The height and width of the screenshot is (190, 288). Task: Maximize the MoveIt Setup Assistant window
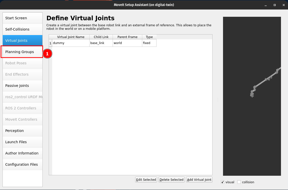[x=275, y=5]
